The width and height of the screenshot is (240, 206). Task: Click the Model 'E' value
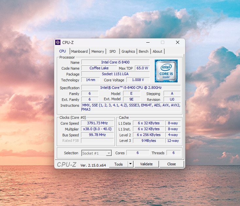coord(132,93)
